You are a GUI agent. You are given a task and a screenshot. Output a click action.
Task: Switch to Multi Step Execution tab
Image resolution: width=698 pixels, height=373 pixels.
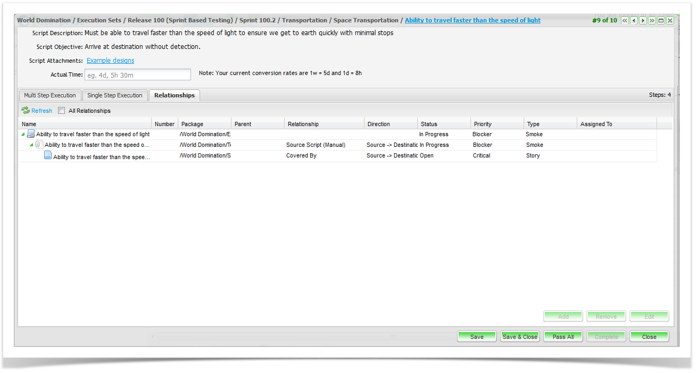50,95
